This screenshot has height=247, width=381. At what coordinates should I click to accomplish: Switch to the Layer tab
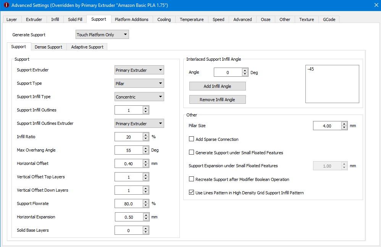12,19
